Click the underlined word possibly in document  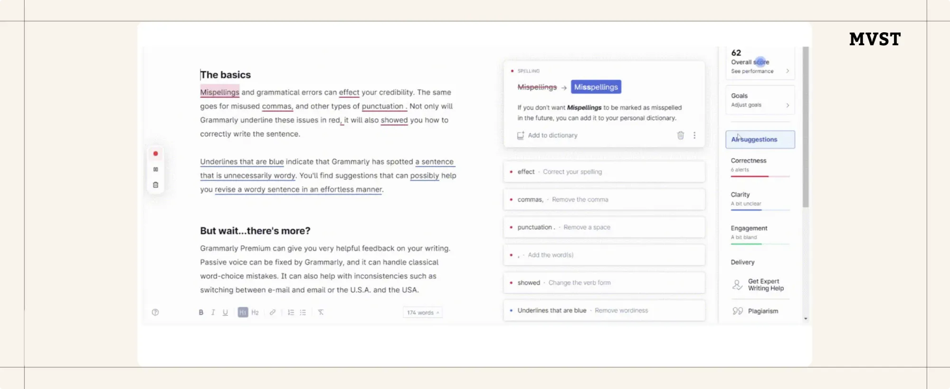click(425, 176)
